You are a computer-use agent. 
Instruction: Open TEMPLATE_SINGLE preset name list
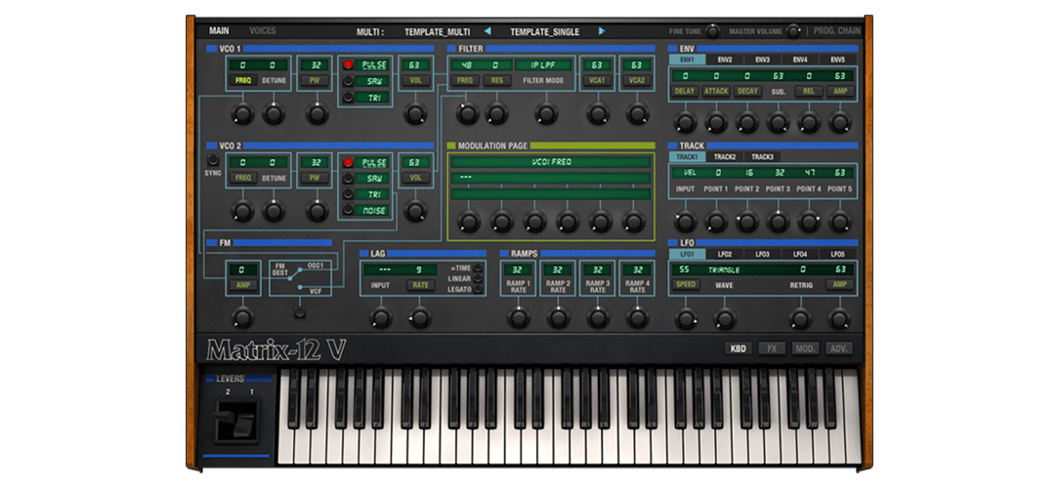point(544,32)
